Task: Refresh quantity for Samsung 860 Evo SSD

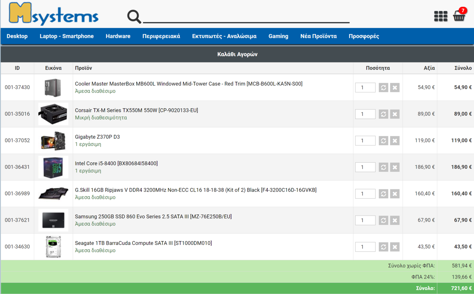Action: (383, 220)
